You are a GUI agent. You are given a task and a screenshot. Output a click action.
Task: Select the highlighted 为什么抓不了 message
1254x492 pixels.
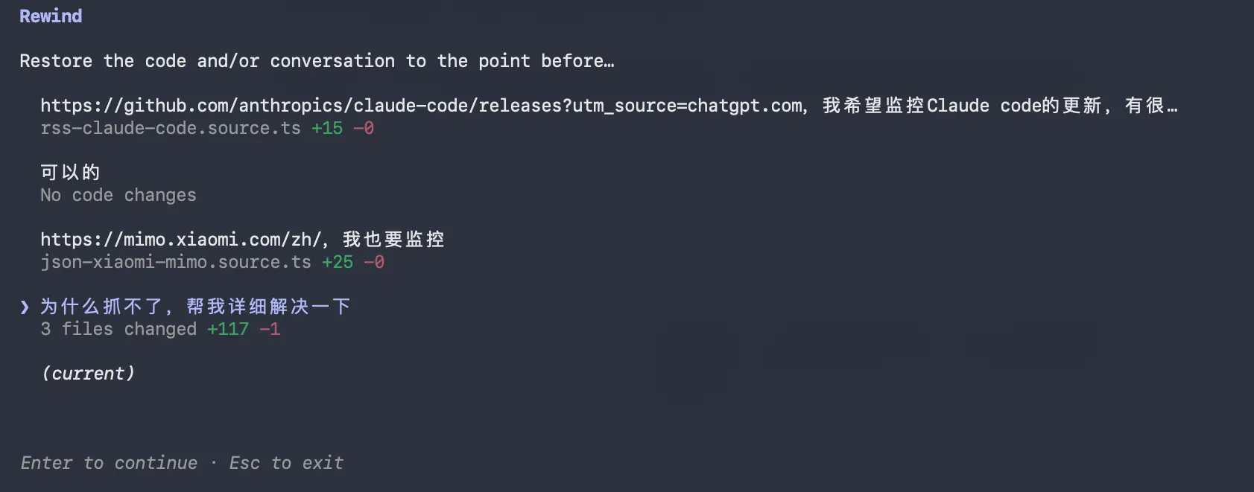pyautogui.click(x=195, y=307)
